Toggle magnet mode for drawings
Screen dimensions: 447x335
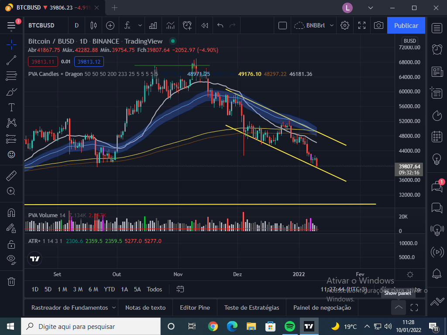(11, 213)
